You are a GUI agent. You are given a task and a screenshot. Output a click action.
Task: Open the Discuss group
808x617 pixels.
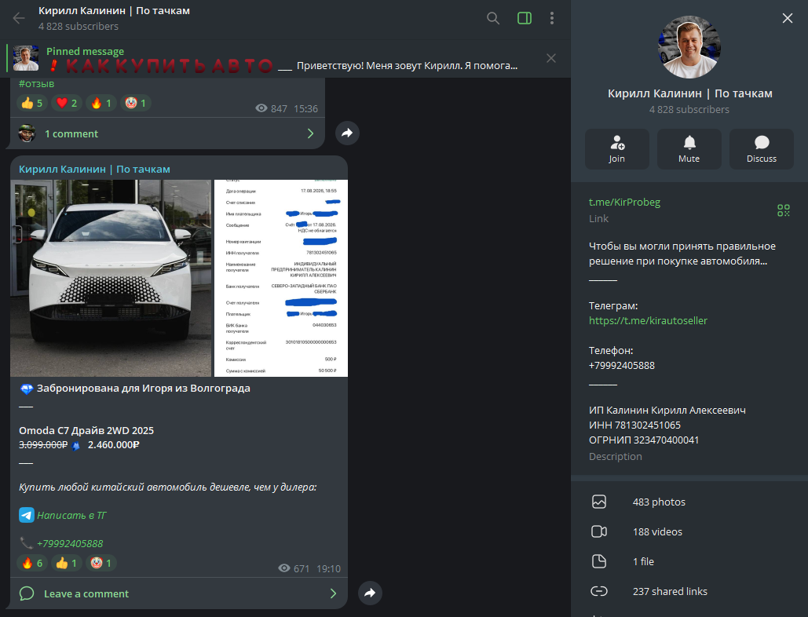761,149
